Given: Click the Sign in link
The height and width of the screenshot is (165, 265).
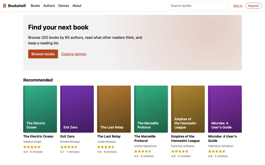Looking at the screenshot, I should click(238, 6).
